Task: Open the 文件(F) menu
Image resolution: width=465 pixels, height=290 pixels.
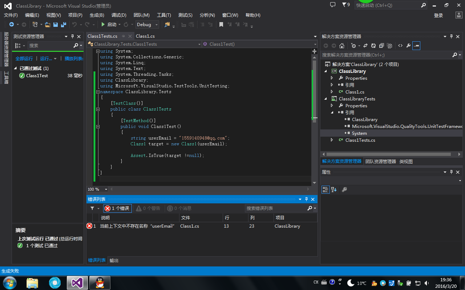Action: click(11, 15)
